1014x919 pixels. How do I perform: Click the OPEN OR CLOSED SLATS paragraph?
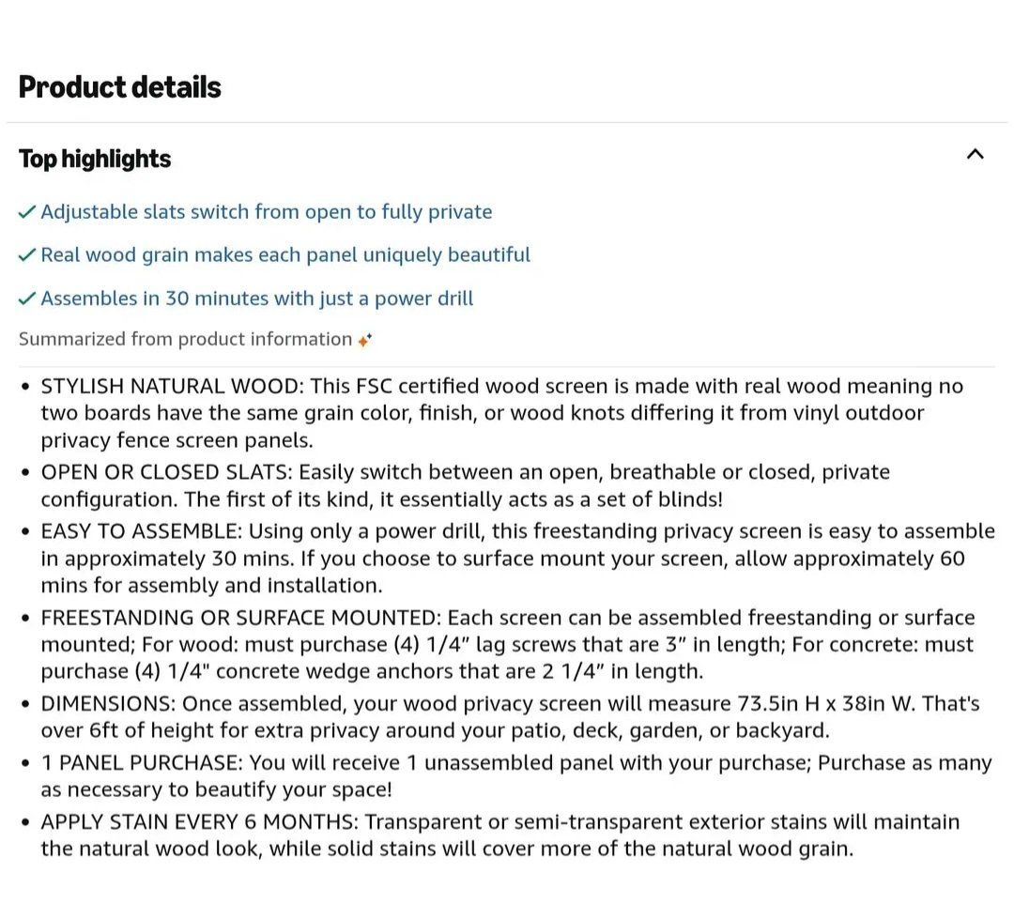pyautogui.click(x=465, y=485)
